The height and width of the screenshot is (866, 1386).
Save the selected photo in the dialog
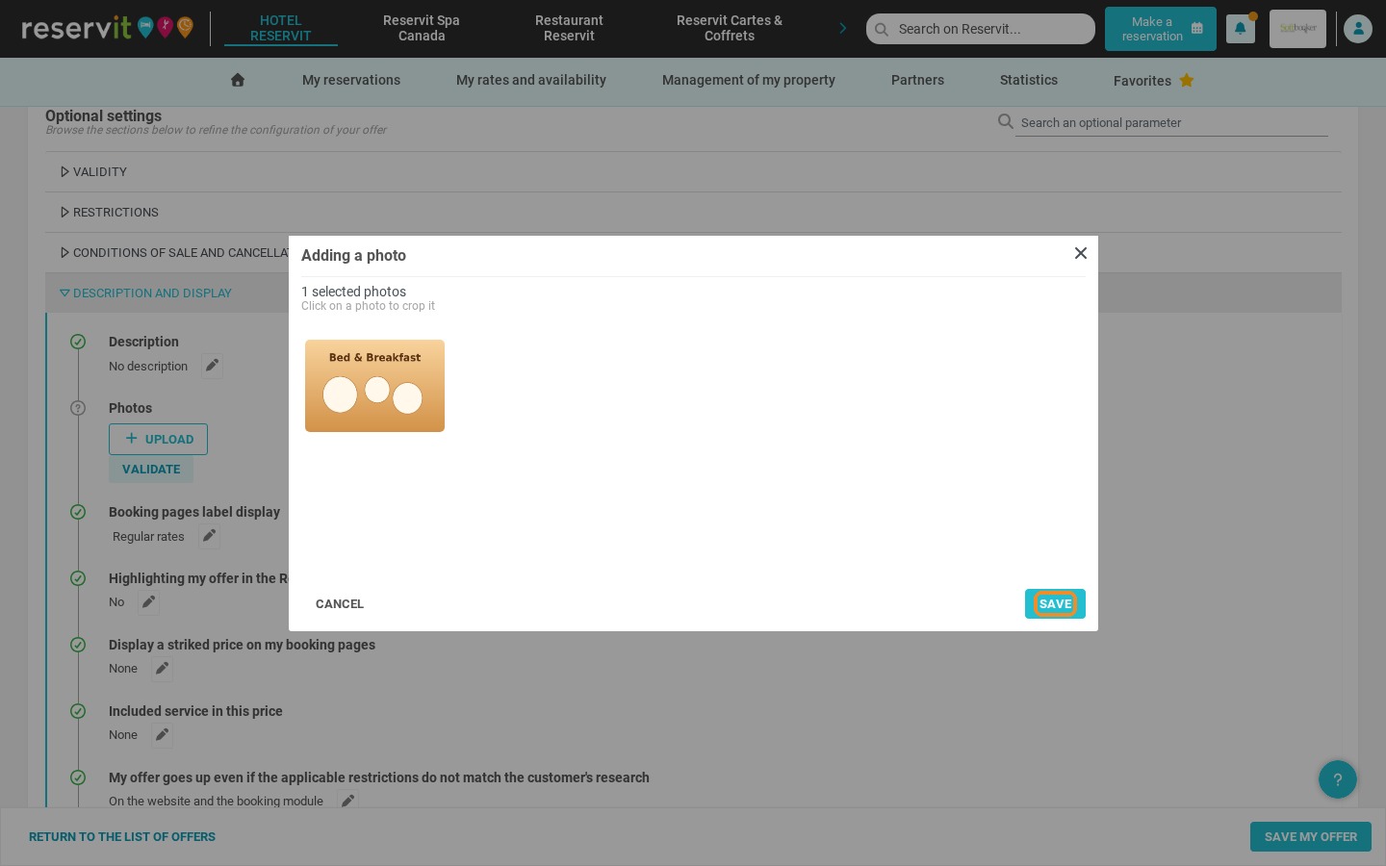tap(1055, 603)
